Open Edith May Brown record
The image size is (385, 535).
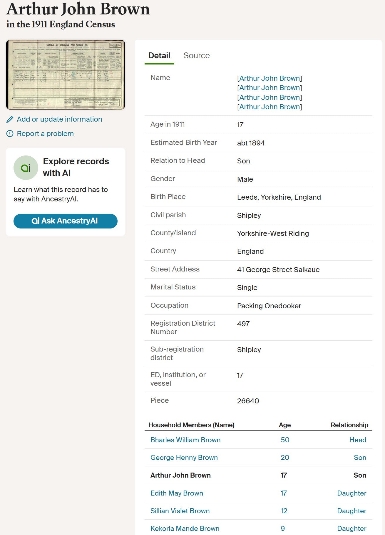(x=177, y=493)
